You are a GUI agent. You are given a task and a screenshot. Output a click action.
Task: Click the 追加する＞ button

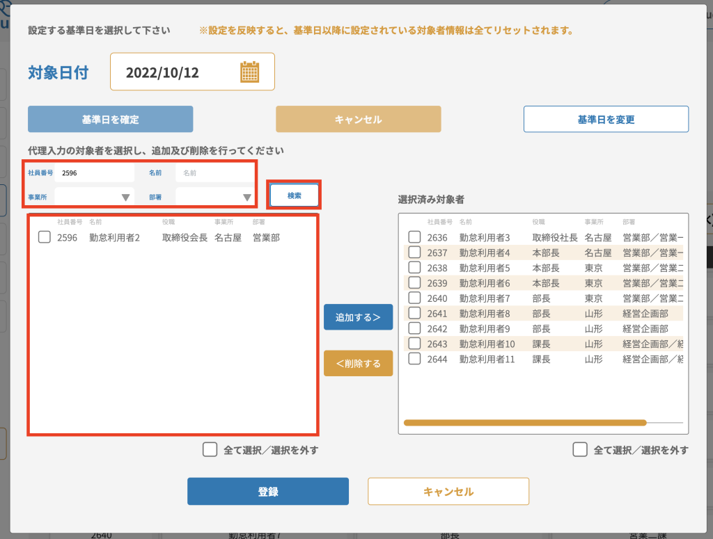pyautogui.click(x=358, y=317)
